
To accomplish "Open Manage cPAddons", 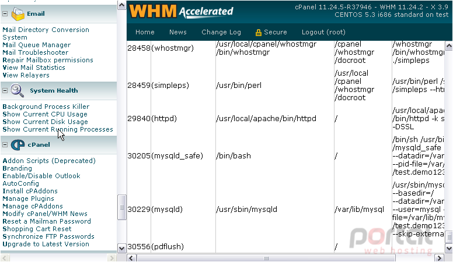I will [33, 206].
